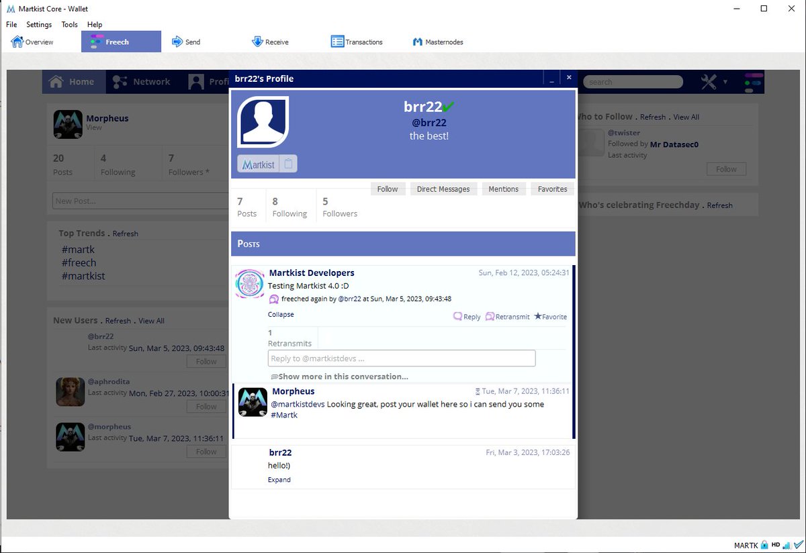Viewport: 806px width, 553px height.
Task: Click the @martkistdevs mention in reply
Action: pos(298,404)
